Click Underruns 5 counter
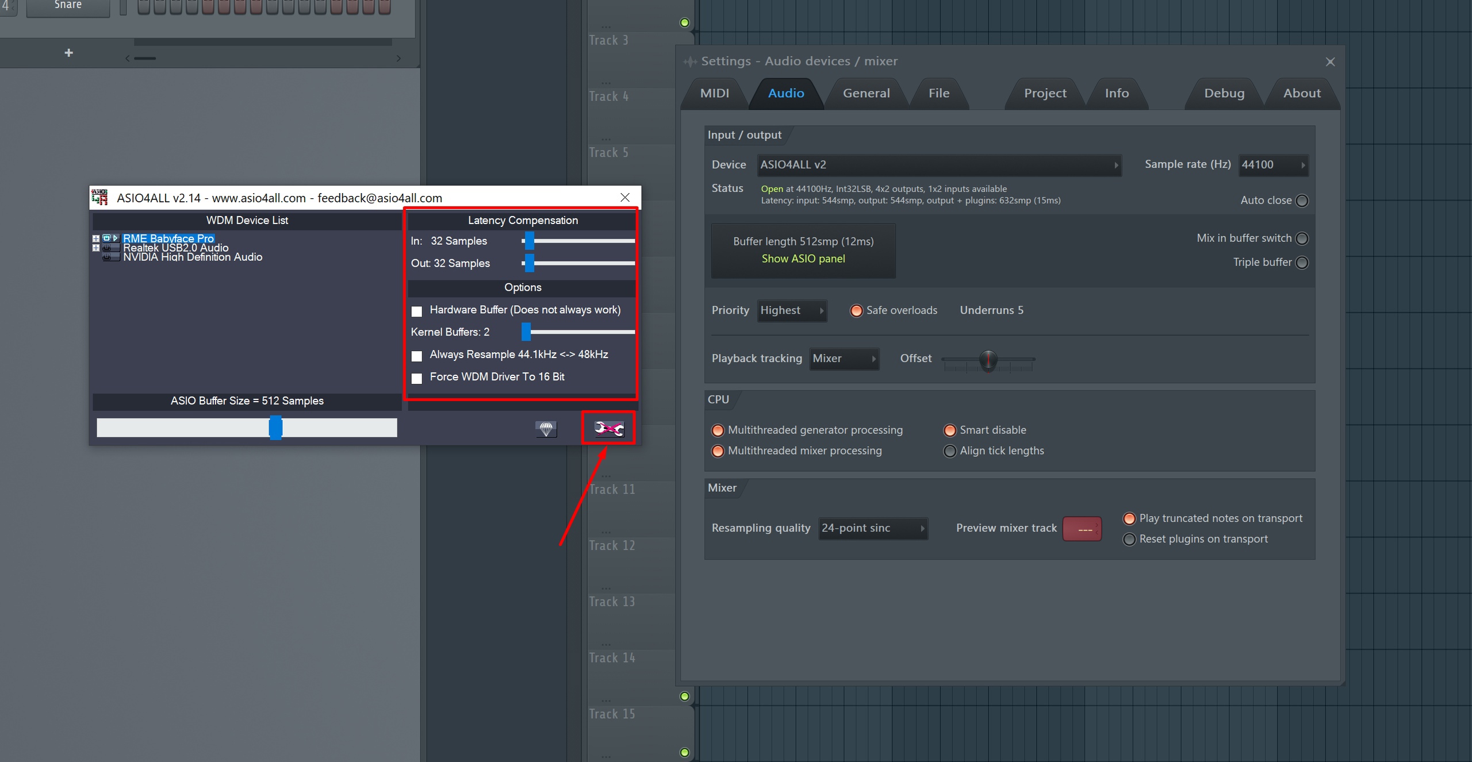The image size is (1472, 762). (991, 310)
